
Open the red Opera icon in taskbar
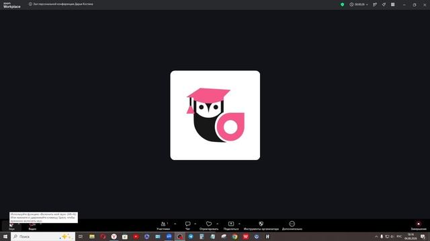pos(103,236)
